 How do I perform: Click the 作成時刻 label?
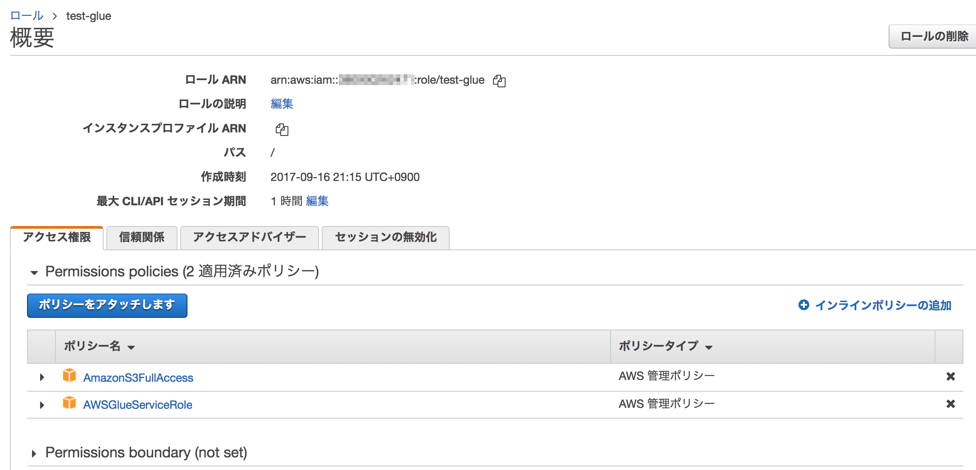pos(223,177)
